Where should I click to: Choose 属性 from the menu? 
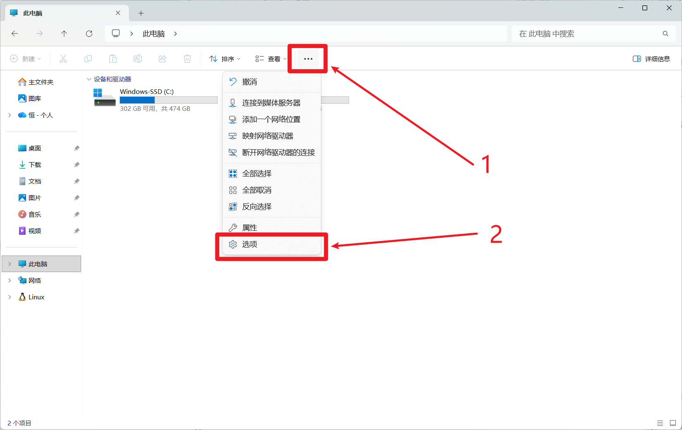[272, 227]
